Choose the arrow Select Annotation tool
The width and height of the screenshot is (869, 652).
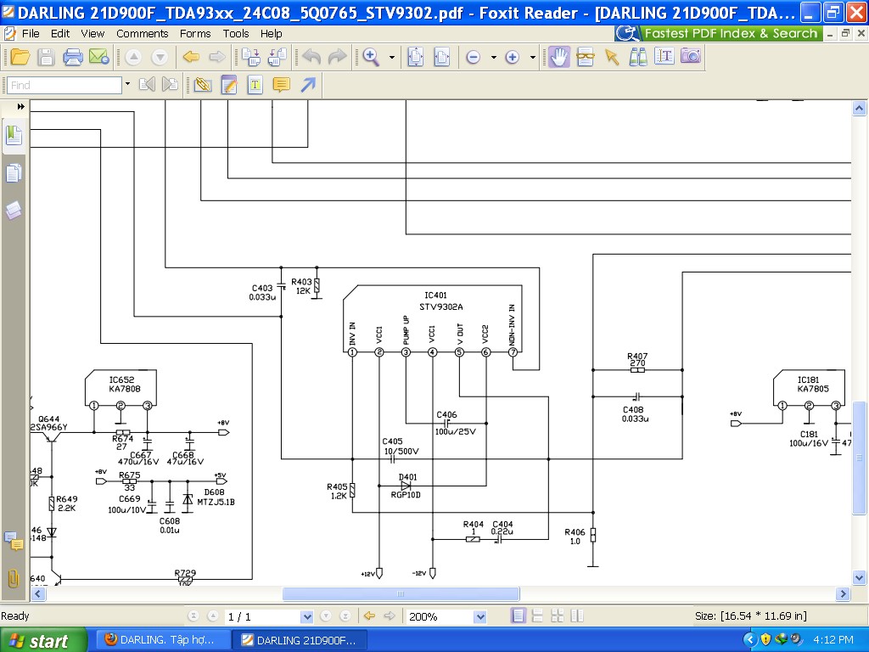click(612, 57)
